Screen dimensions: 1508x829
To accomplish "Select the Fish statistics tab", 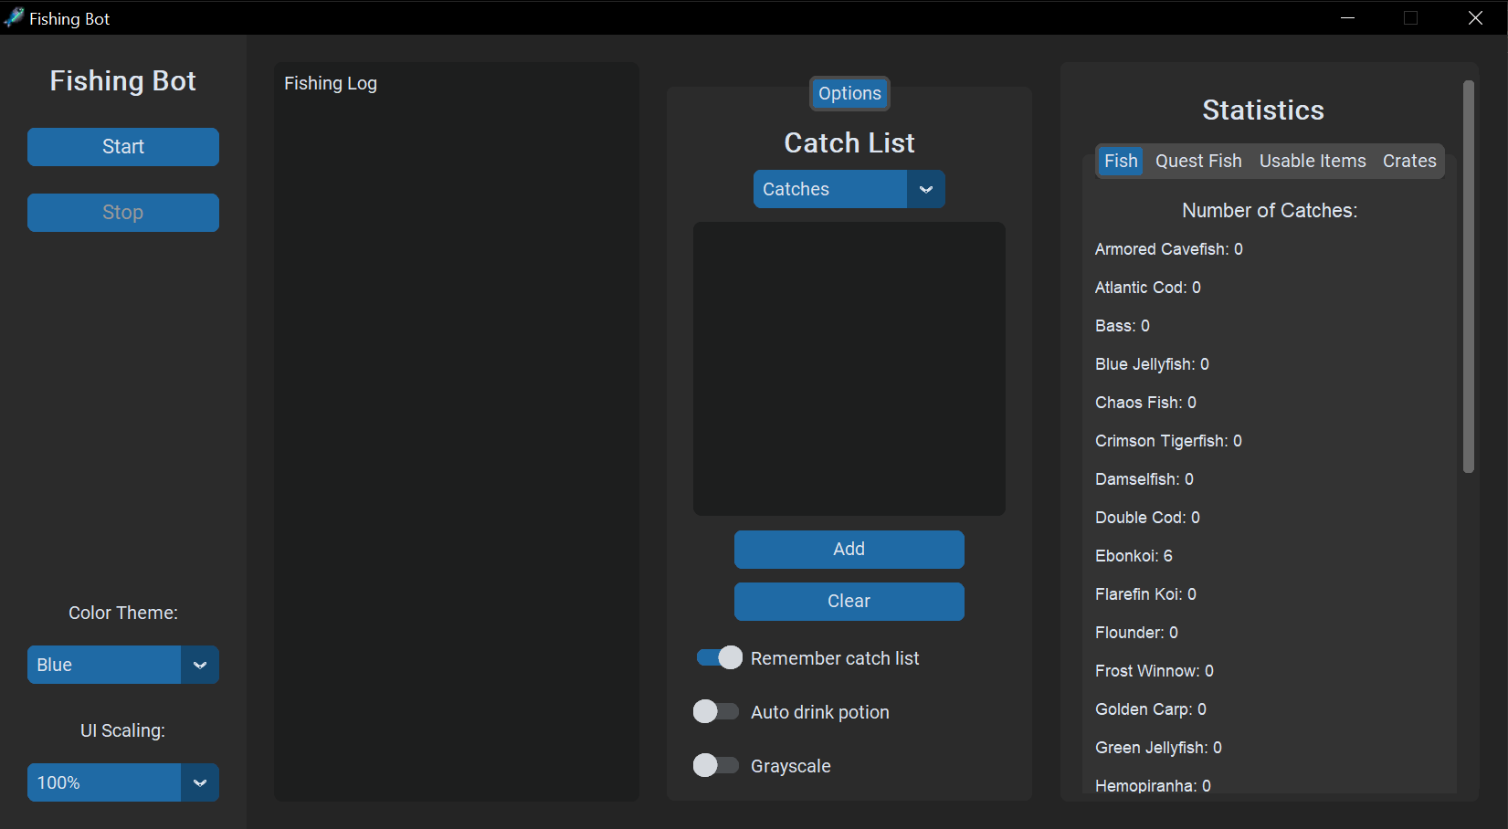I will coord(1120,162).
